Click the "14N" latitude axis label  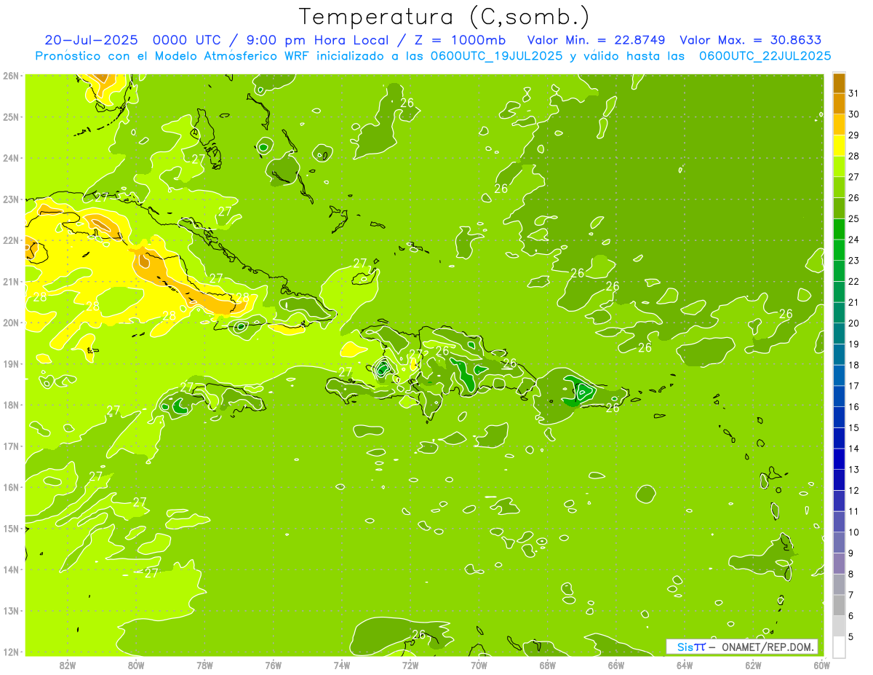click(x=10, y=569)
